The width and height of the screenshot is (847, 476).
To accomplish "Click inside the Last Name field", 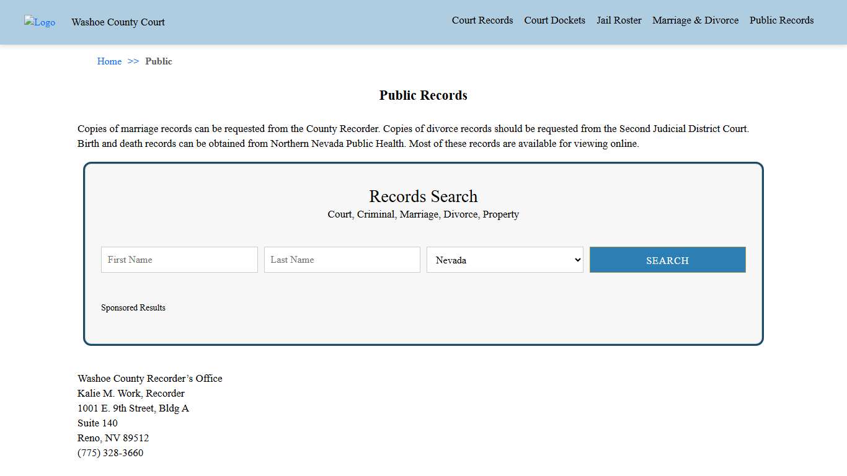I will [x=342, y=260].
